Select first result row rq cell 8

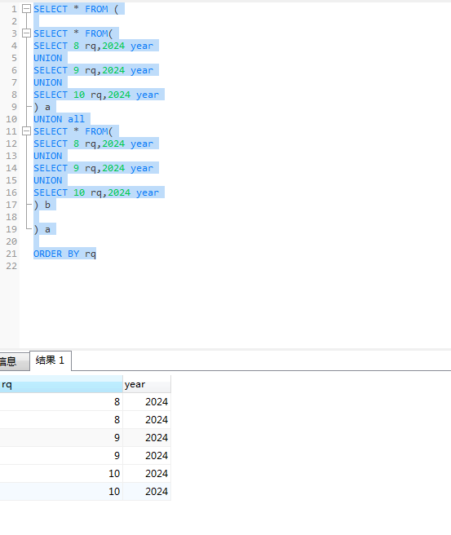coord(61,401)
